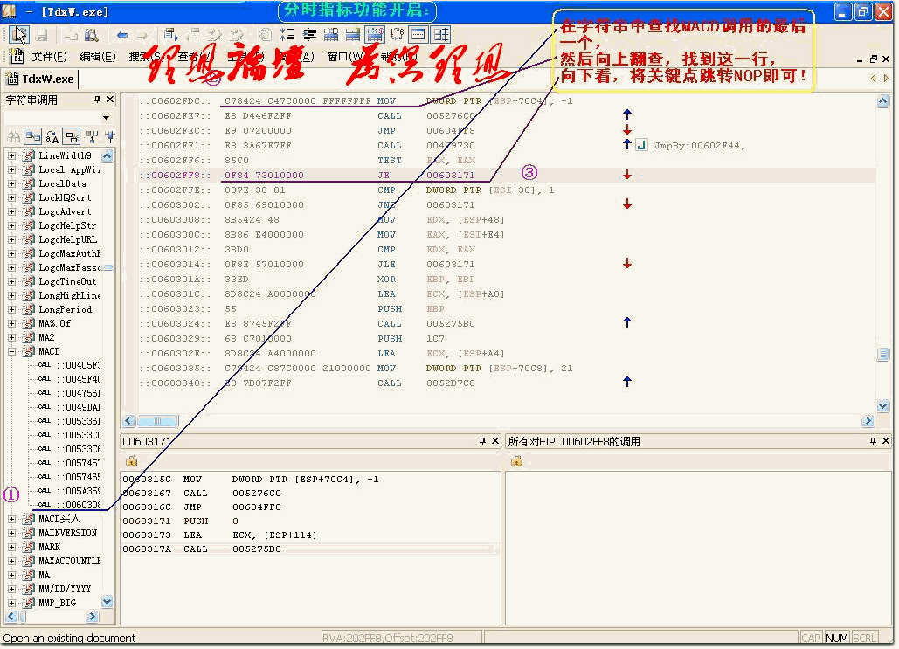
Task: Click red down arrow on JE 00603171 row
Action: pyautogui.click(x=627, y=175)
